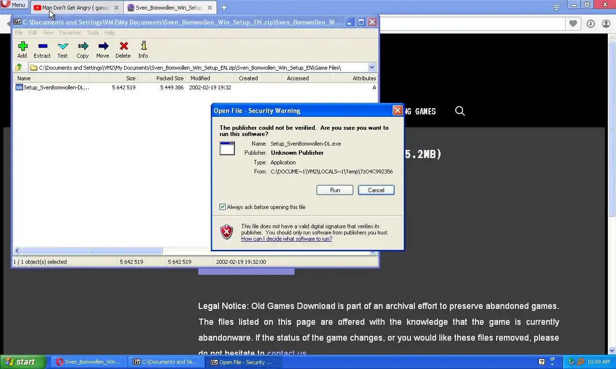This screenshot has height=369, width=616.
Task: Sort by Modified column header
Action: pyautogui.click(x=211, y=78)
